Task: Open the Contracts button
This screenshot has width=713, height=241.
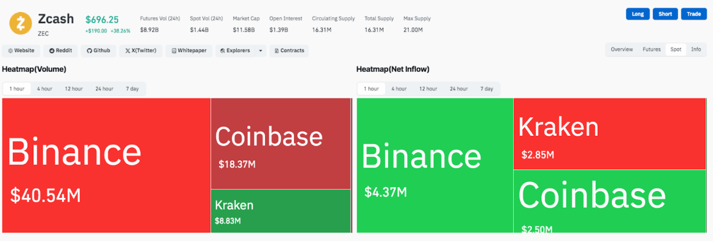Action: (x=289, y=50)
